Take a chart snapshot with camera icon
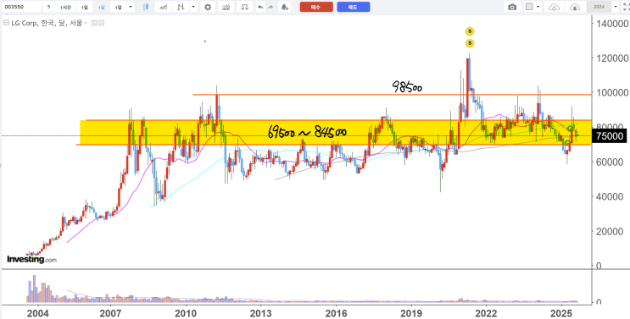 tap(512, 7)
